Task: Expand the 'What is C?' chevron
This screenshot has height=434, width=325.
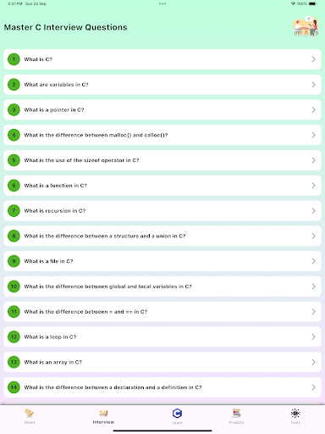Action: [x=313, y=59]
